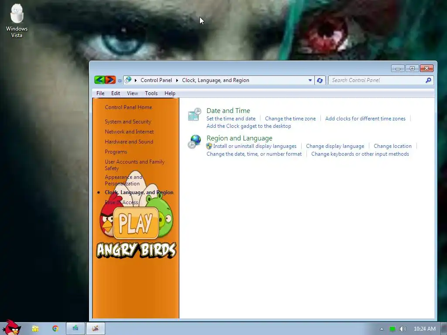Click Change display language
This screenshot has width=447, height=335.
335,146
